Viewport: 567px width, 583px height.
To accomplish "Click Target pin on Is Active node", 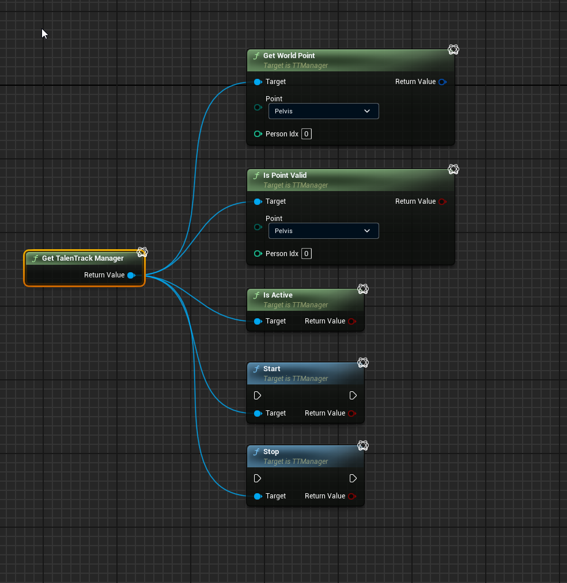I will (x=257, y=321).
